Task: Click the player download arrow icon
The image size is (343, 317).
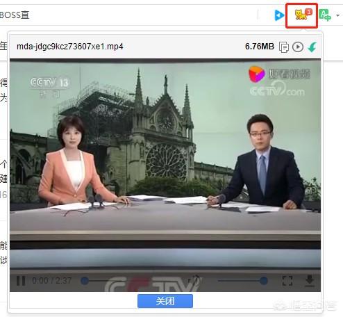Action: point(310,281)
